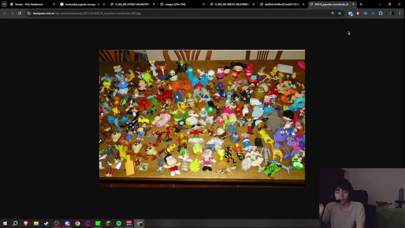Close the D_NQ_NP_679947 tab

point(154,4)
